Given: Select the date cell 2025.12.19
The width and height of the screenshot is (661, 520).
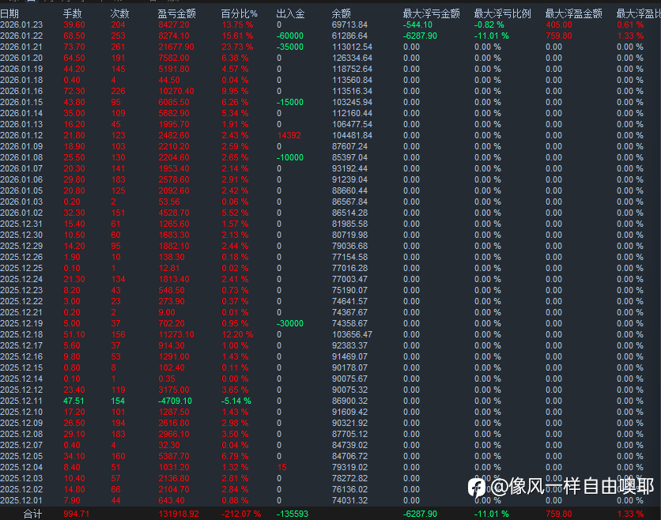Looking at the screenshot, I should point(21,323).
